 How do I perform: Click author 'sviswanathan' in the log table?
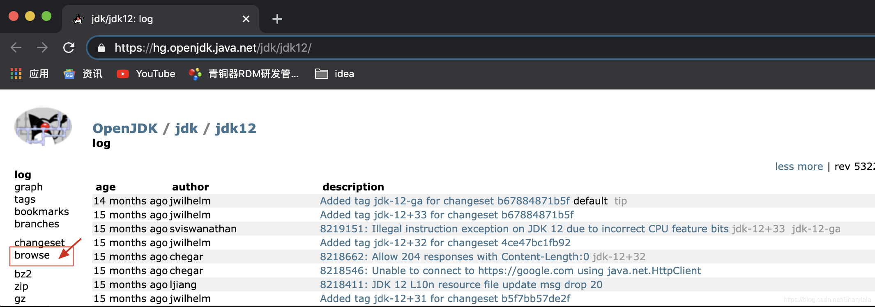(x=203, y=229)
